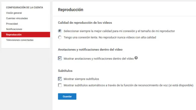Choose the slow connection radio option
196x110 pixels.
pyautogui.click(x=60, y=37)
